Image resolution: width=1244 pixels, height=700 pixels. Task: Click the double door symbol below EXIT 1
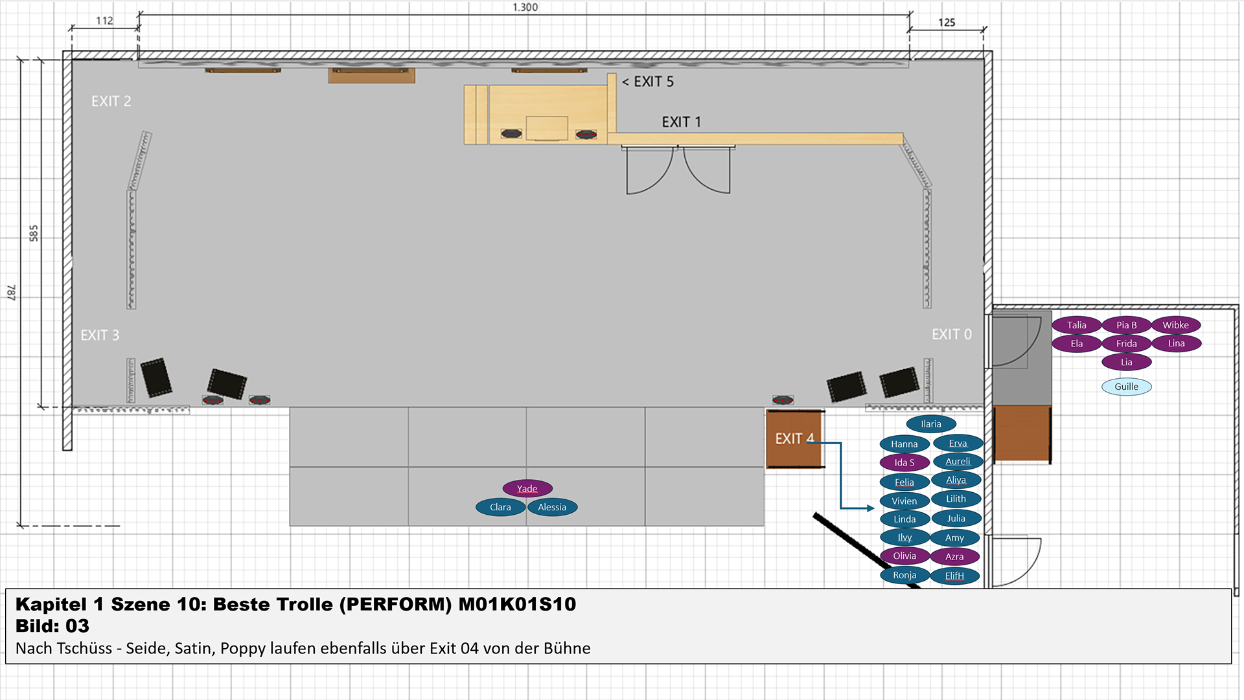(x=678, y=170)
